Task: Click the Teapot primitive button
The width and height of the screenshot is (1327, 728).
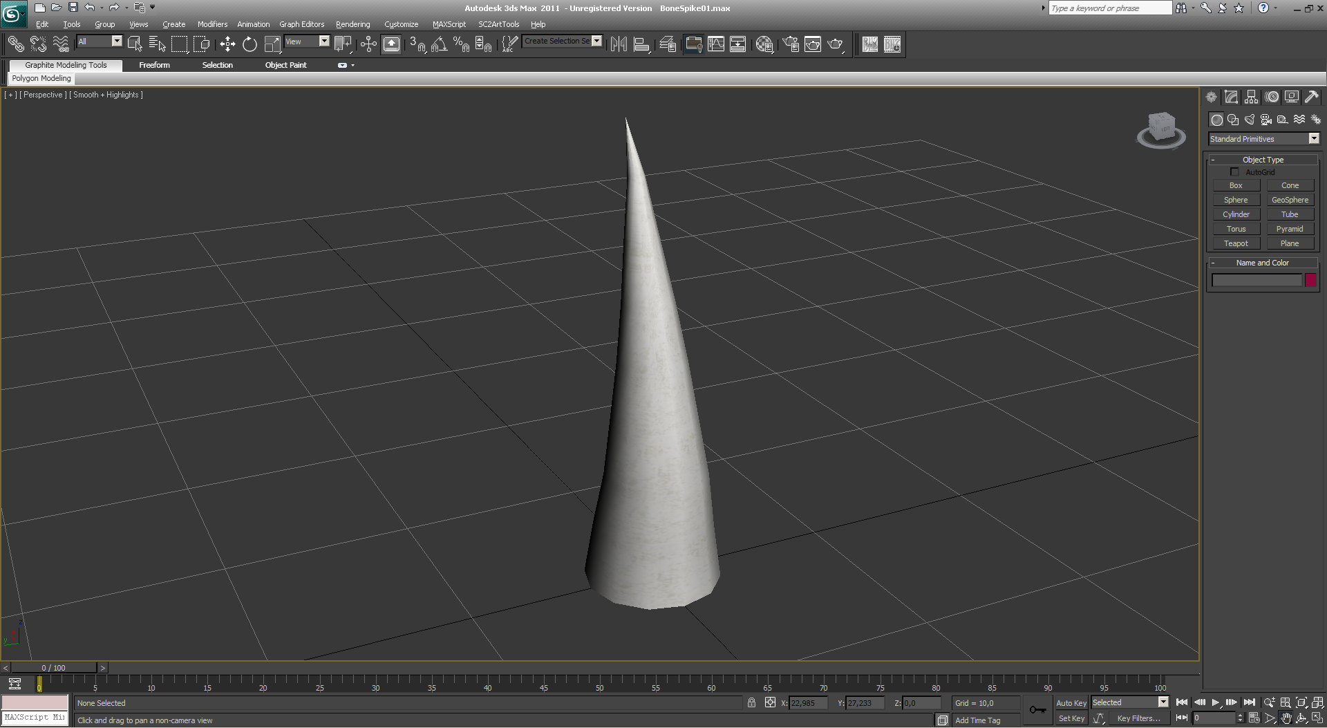Action: (x=1236, y=243)
